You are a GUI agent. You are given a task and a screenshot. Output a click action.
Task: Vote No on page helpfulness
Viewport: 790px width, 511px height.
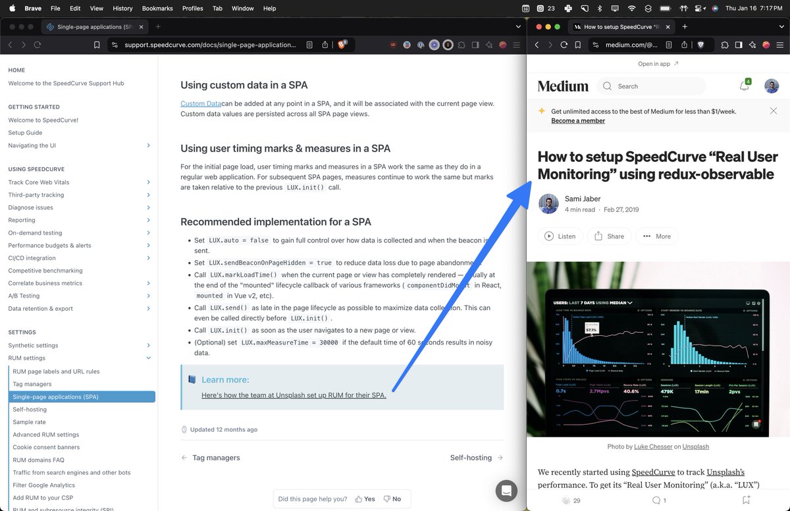click(392, 499)
